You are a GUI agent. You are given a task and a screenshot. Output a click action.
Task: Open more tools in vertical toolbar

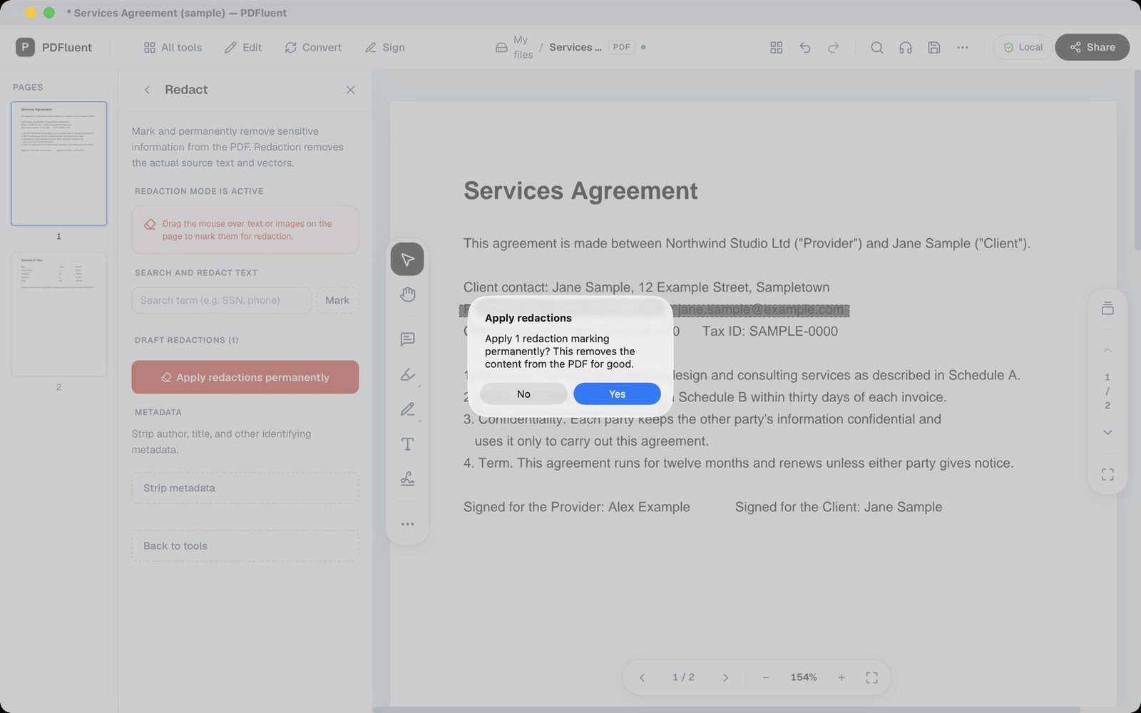[407, 524]
